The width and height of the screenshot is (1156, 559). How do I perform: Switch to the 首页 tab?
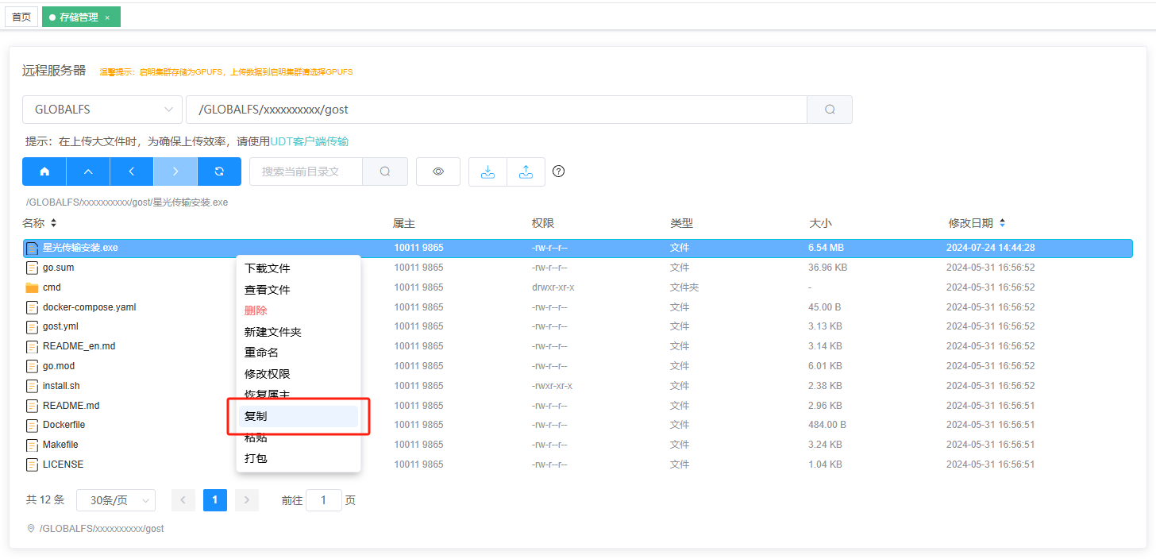click(21, 17)
